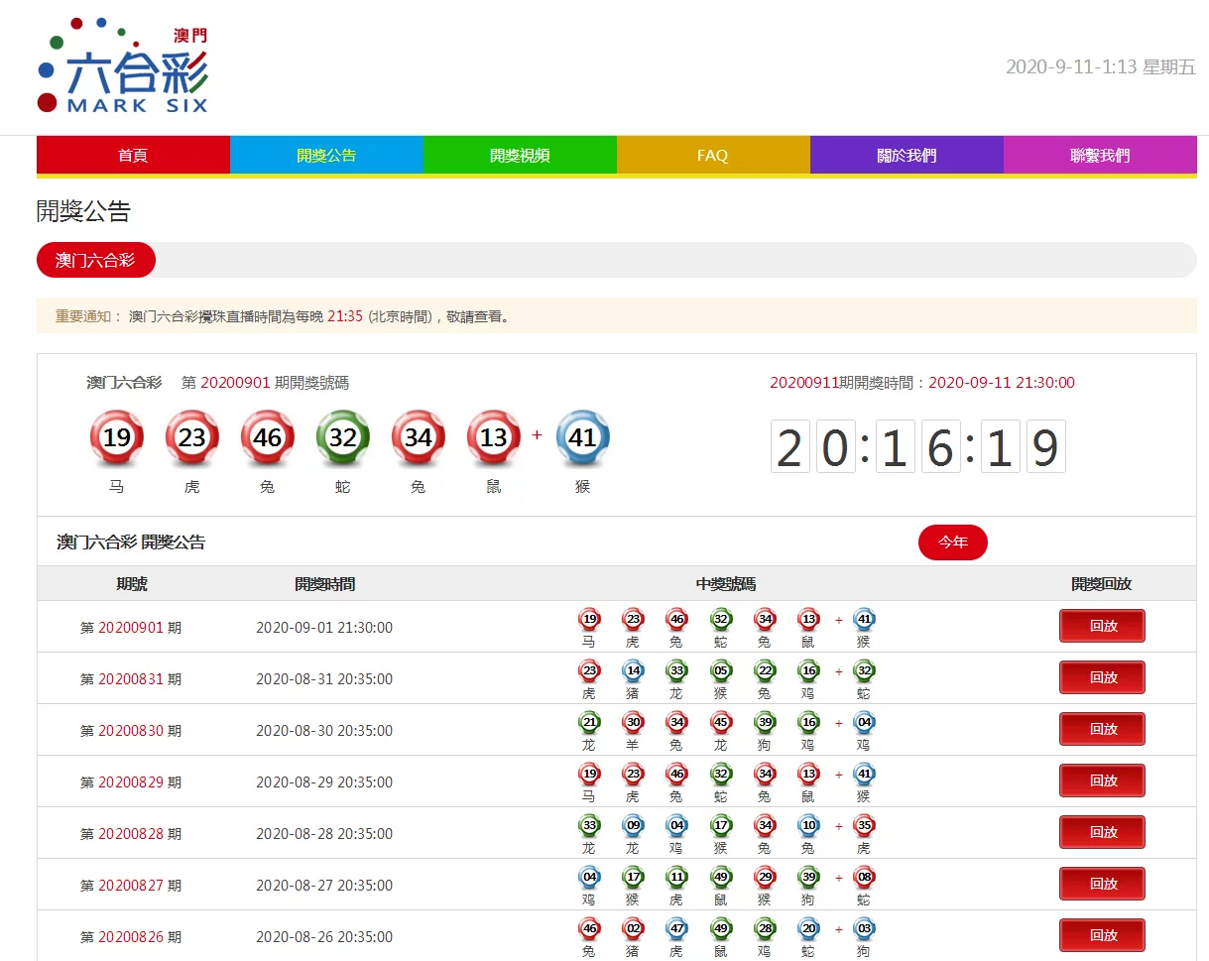Click the large blue ball numbered 41
Screen dimensions: 1209x961
(x=582, y=437)
